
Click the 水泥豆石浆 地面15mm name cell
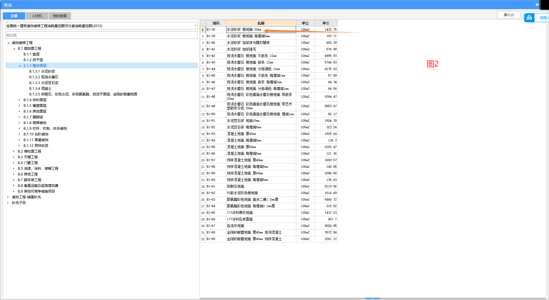[261, 121]
